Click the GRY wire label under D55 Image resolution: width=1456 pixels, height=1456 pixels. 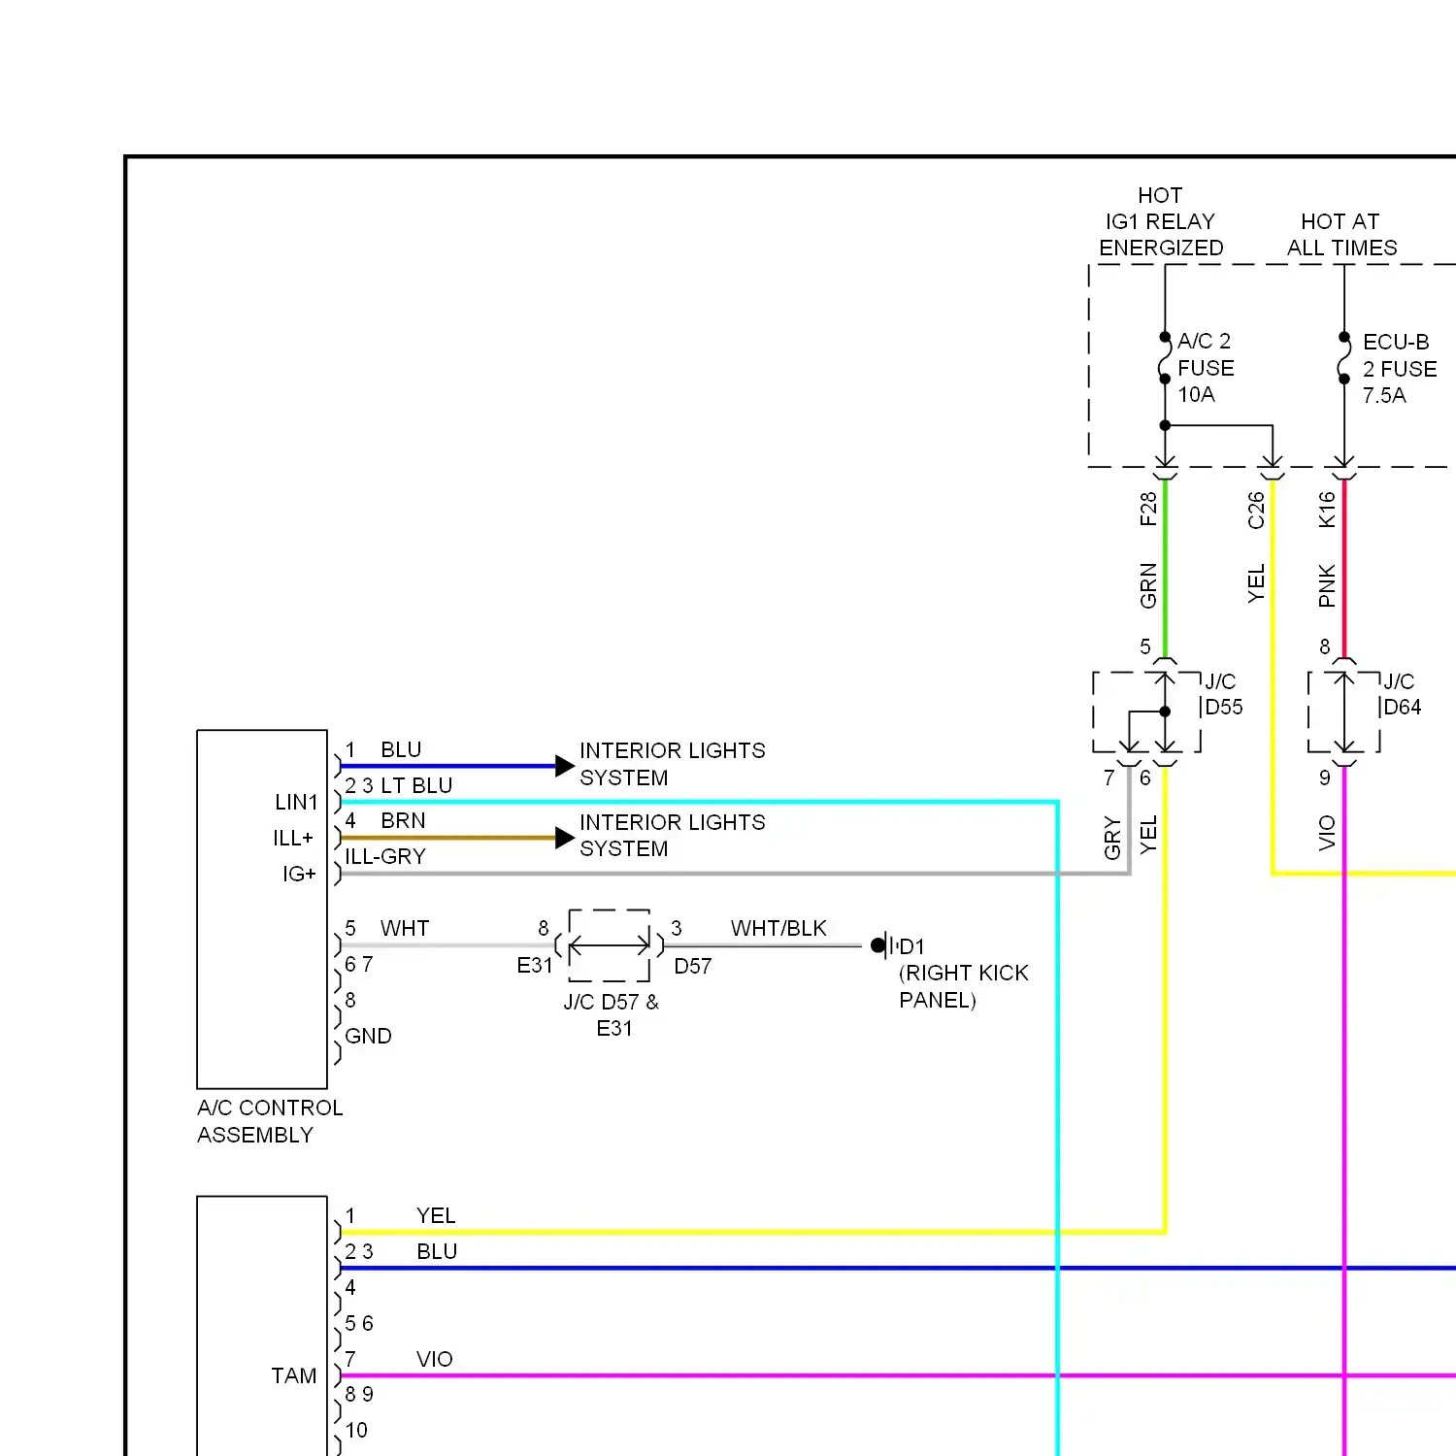coord(1112,838)
